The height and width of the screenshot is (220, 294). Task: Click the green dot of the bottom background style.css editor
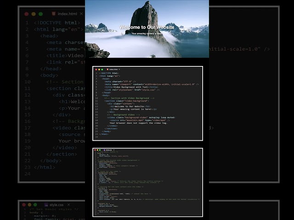[x=35, y=205]
